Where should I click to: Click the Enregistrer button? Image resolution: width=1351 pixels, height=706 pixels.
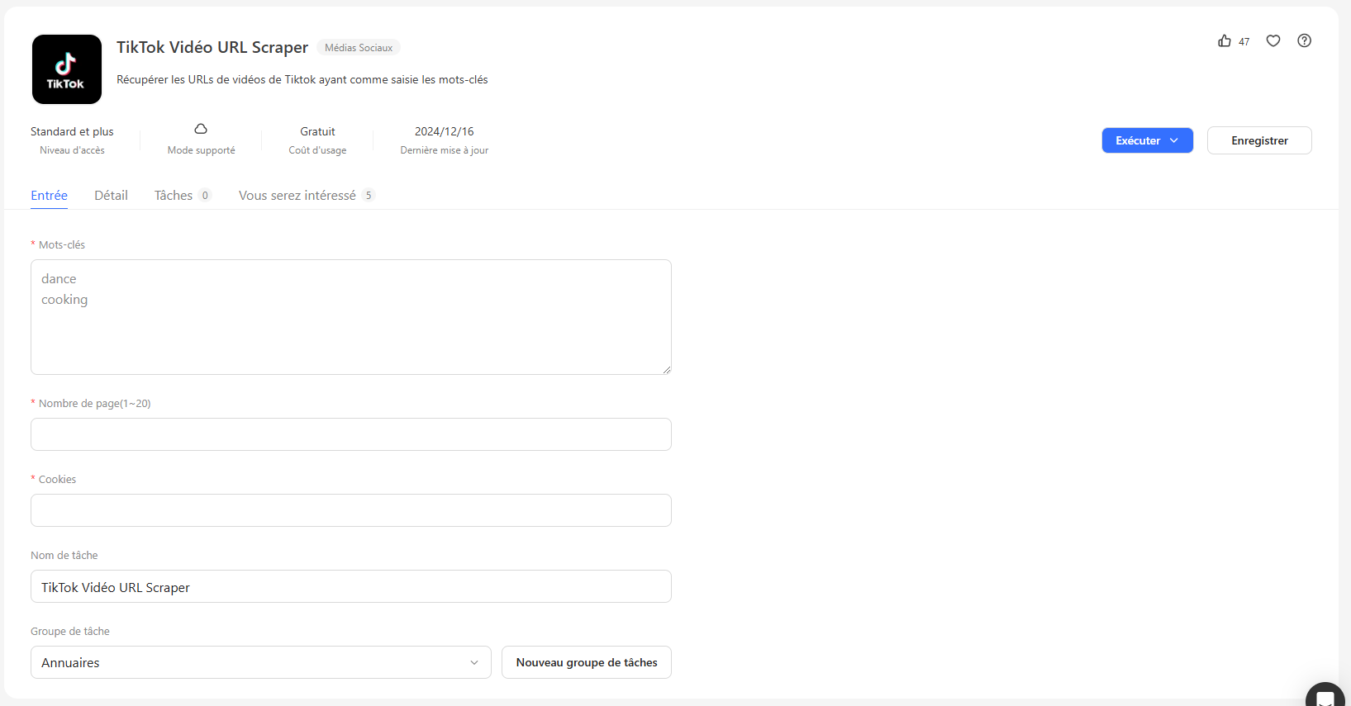(x=1259, y=140)
